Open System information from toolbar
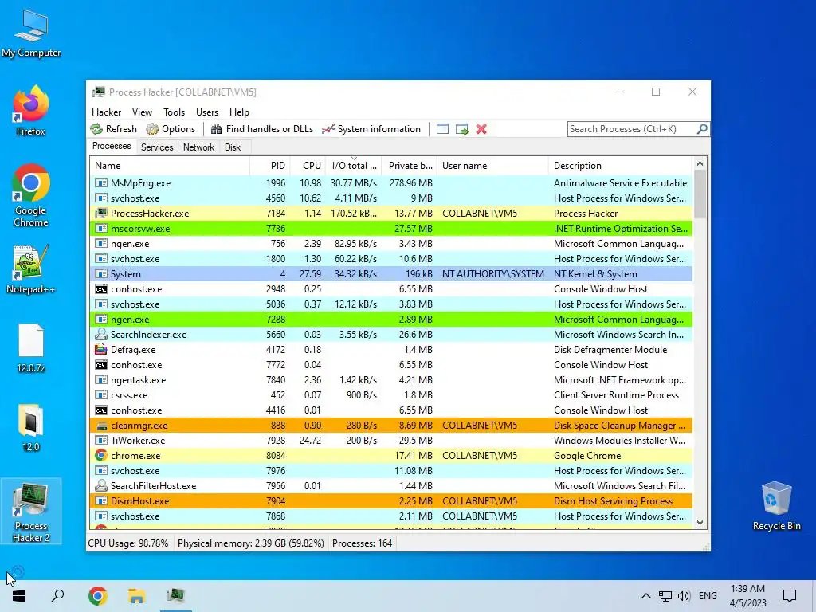 coord(371,129)
